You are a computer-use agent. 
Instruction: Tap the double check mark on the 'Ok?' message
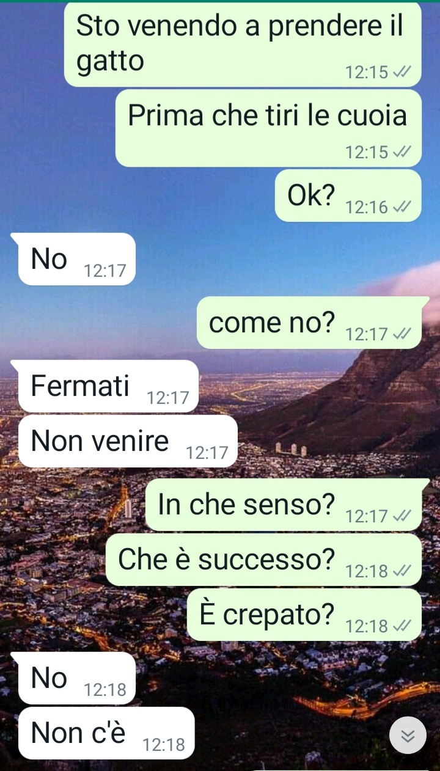click(x=401, y=208)
